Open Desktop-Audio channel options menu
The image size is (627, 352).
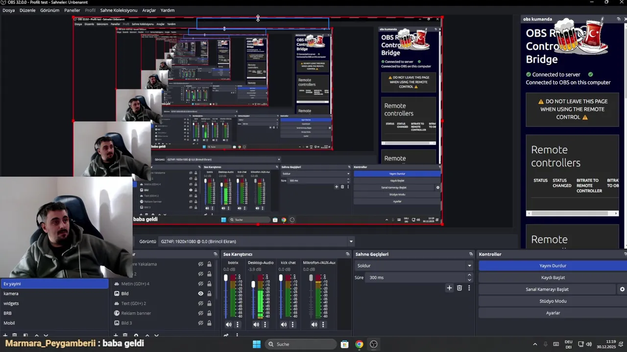click(265, 325)
